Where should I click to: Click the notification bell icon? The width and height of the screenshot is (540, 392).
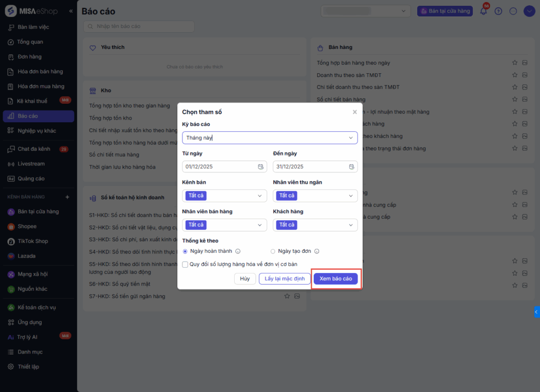483,11
